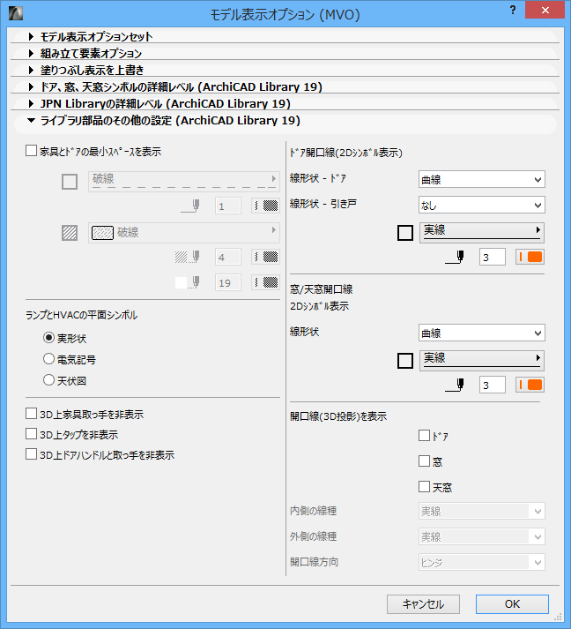The height and width of the screenshot is (629, 571).
Task: Open 線形状 - 引き戸 dropdown showing なし
Action: click(x=482, y=205)
